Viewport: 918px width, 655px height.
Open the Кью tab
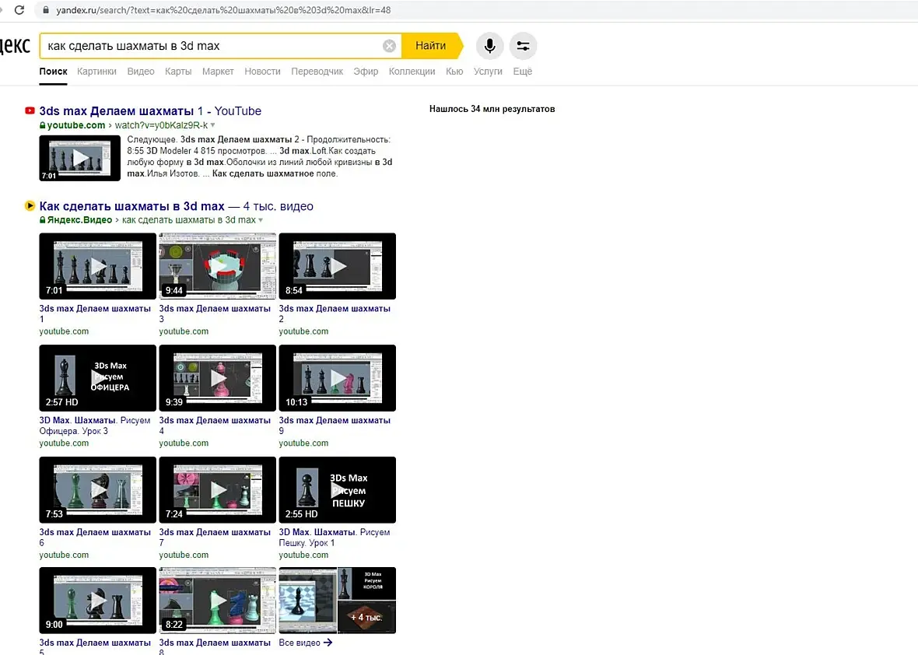[x=454, y=72]
